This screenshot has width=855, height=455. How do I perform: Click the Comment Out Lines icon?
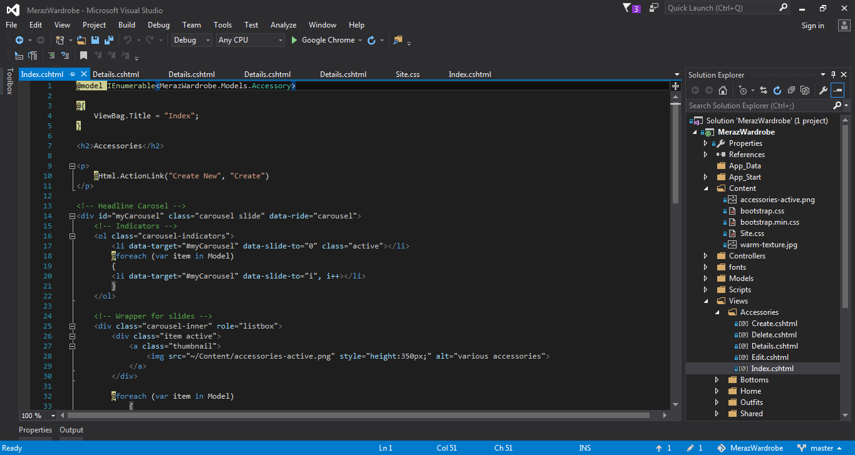[x=51, y=56]
